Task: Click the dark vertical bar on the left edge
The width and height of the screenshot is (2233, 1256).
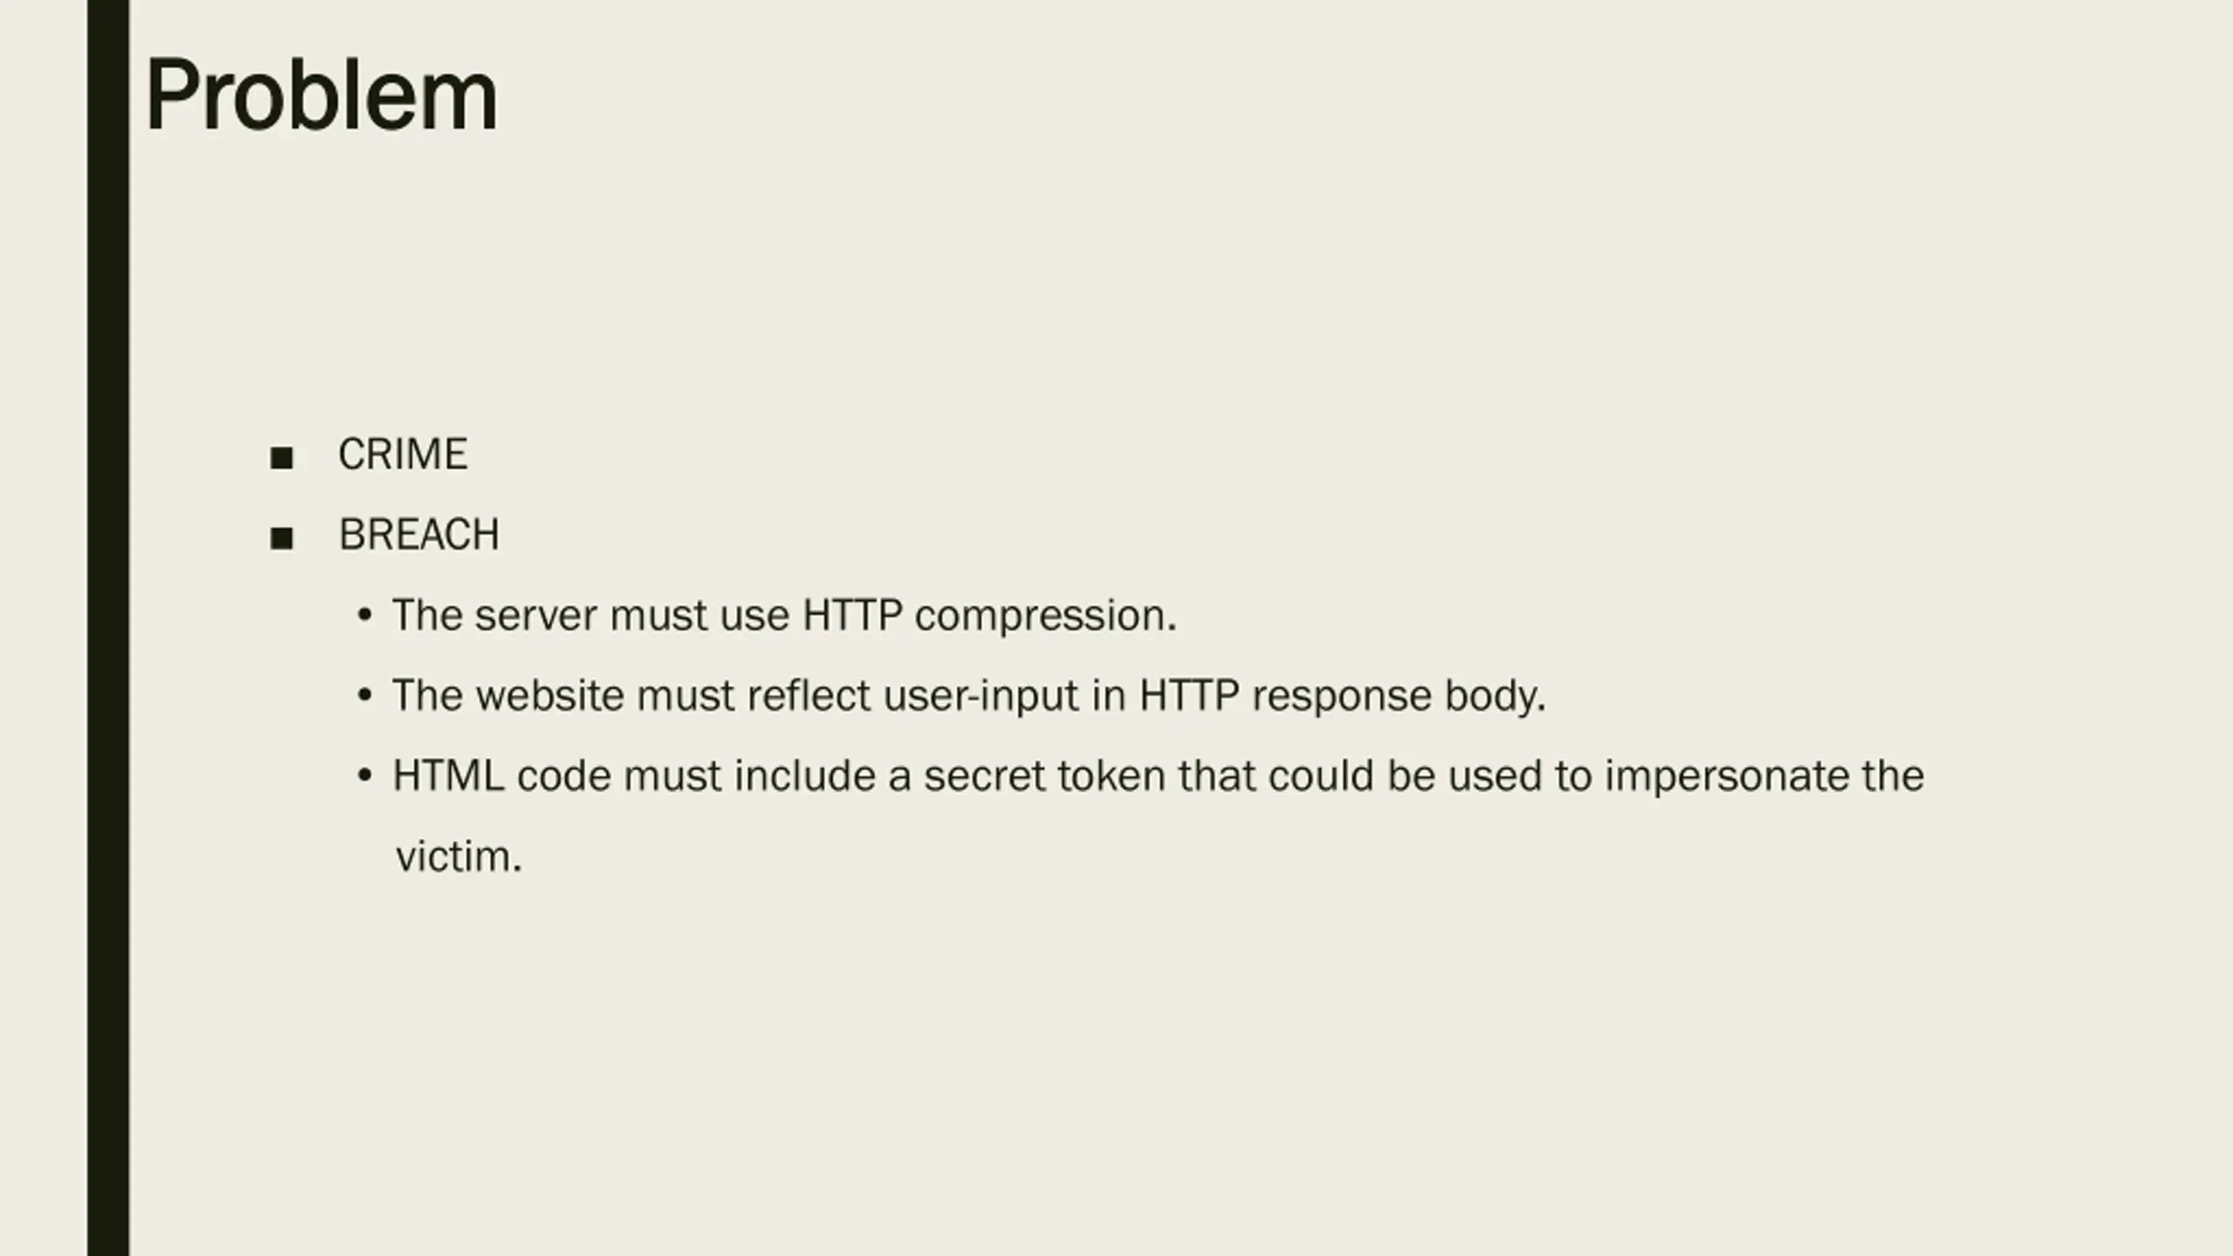Action: [108, 628]
